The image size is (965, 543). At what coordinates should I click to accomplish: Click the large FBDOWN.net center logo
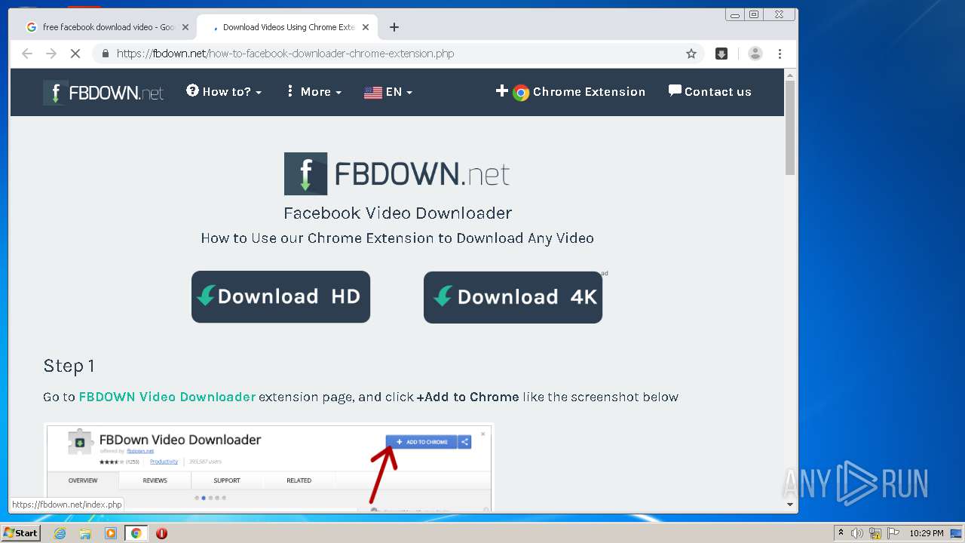pyautogui.click(x=397, y=174)
